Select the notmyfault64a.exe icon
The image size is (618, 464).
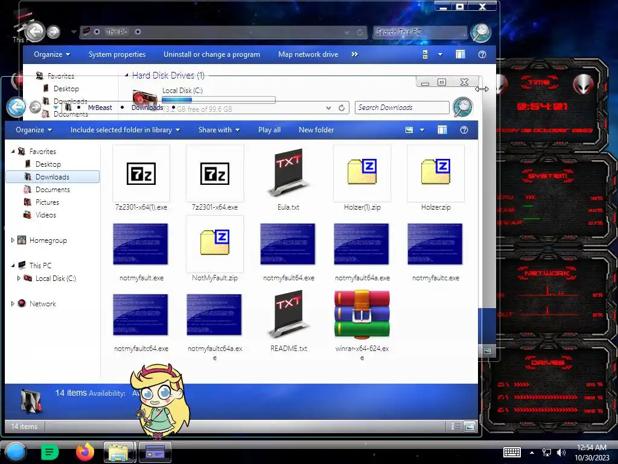[362, 244]
